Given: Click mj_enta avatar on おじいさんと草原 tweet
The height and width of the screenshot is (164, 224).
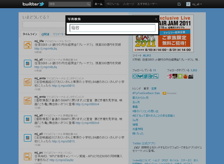Looking at the screenshot, I should 28,82.
